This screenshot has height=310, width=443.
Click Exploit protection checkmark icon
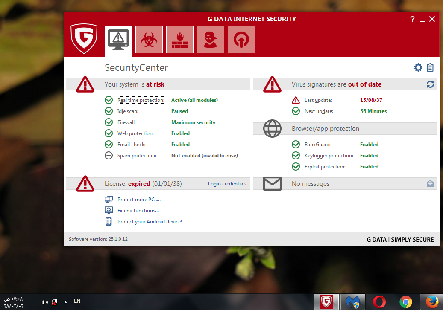(296, 167)
